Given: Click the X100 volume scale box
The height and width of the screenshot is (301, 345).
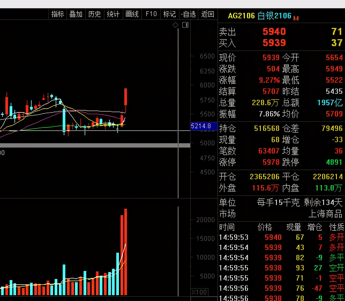Looking at the screenshot, I should click(199, 292).
